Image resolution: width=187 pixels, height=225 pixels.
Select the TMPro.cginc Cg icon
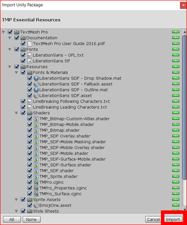click(x=36, y=182)
